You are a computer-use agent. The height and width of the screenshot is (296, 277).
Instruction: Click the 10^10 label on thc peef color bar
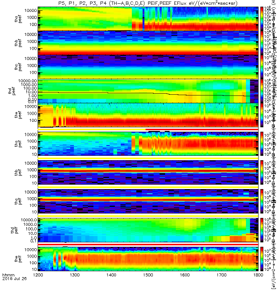(268, 58)
